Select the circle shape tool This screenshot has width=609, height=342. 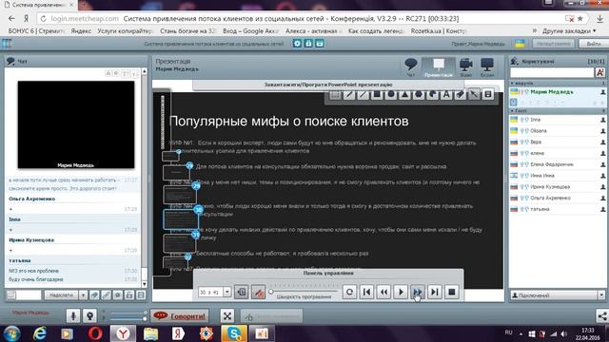pos(391,94)
